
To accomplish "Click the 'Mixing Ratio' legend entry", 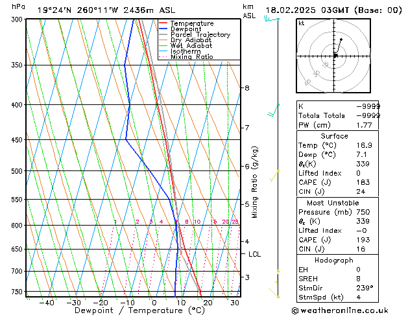I will (x=192, y=57).
